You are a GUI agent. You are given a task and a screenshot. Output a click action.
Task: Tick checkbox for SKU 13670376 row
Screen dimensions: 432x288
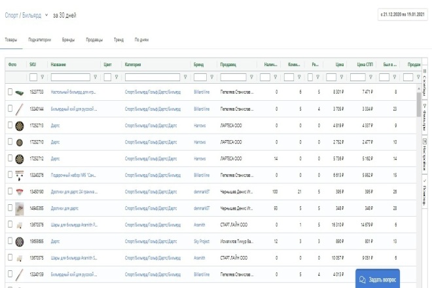[10, 225]
